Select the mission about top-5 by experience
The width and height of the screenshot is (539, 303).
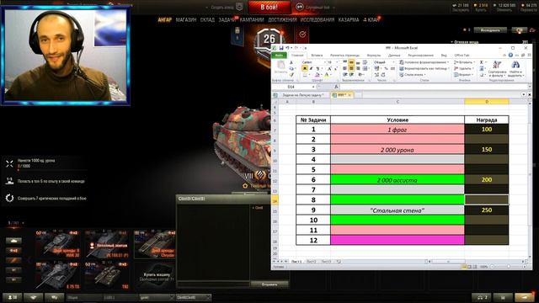45,181
